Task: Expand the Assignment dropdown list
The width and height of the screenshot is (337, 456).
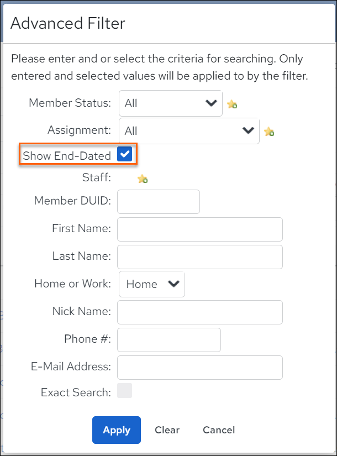Action: coord(189,131)
